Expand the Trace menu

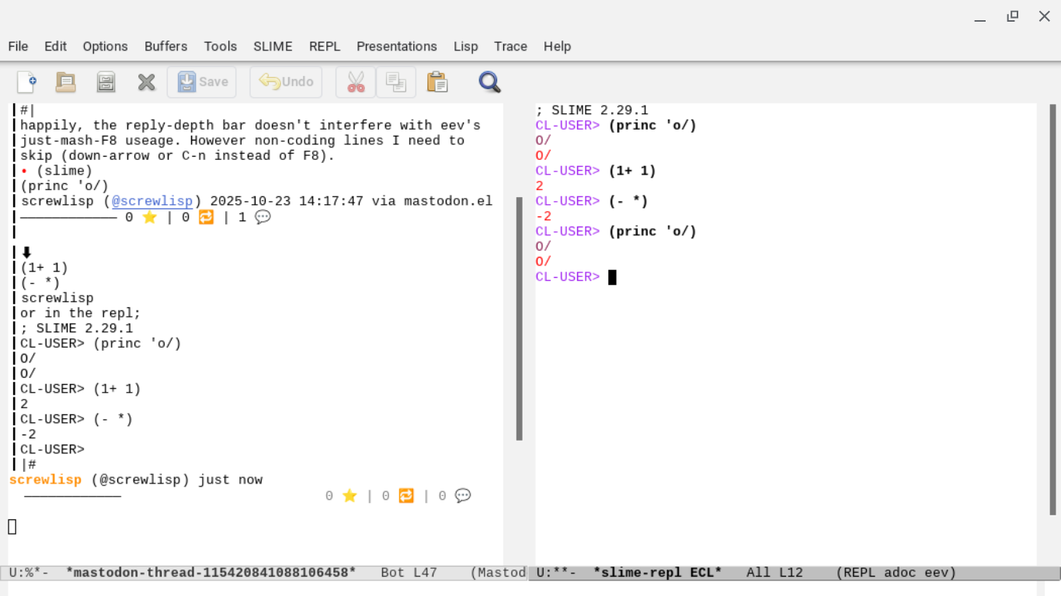point(510,47)
